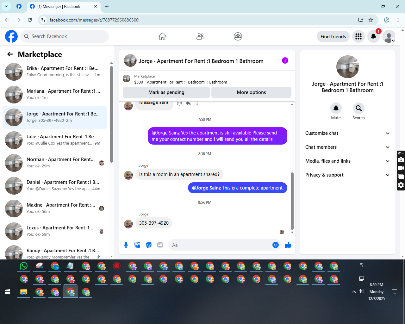Search in conversation using the magnifier icon

pos(358,108)
